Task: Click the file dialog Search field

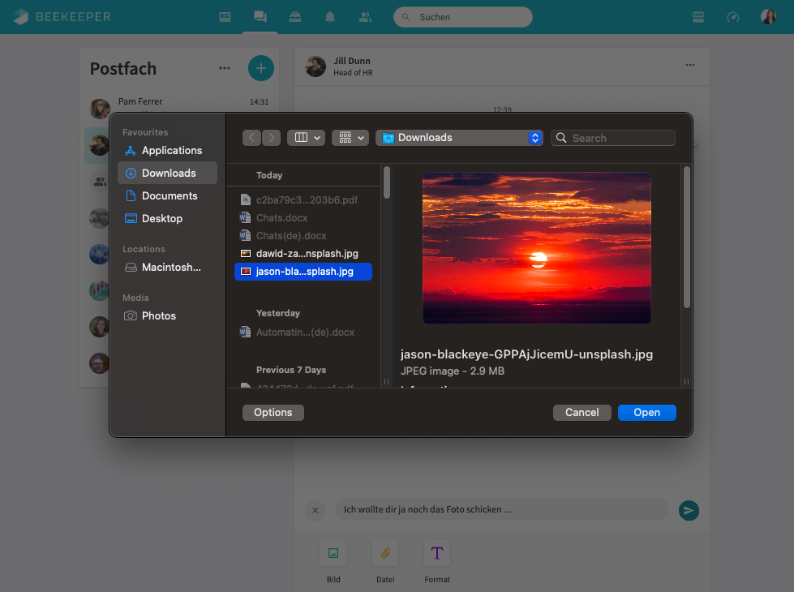Action: 612,138
